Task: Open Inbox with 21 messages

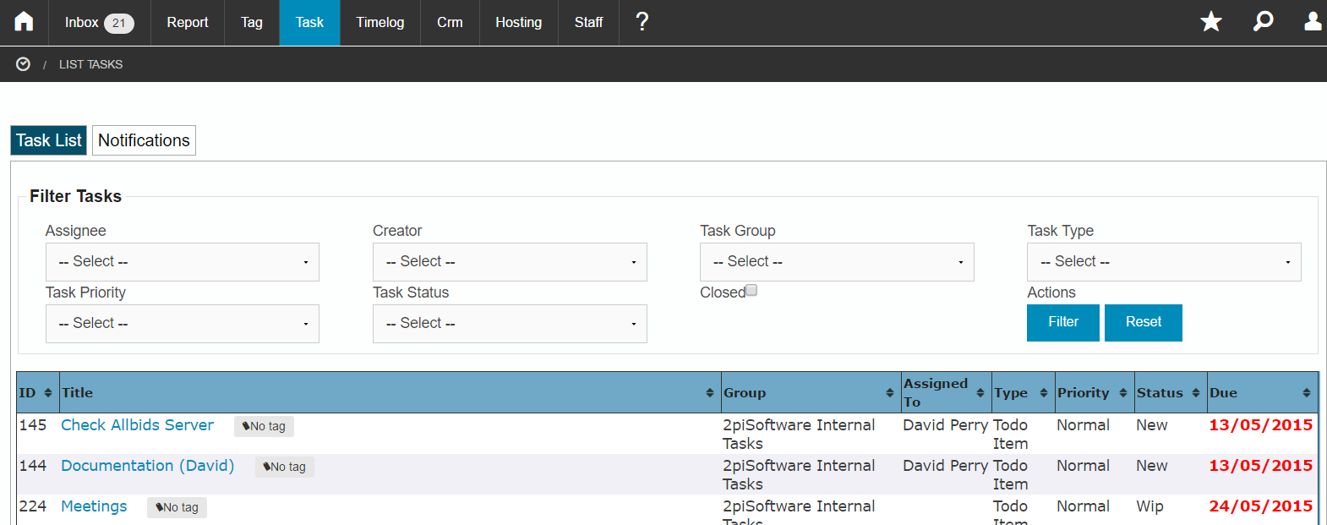Action: pos(100,23)
